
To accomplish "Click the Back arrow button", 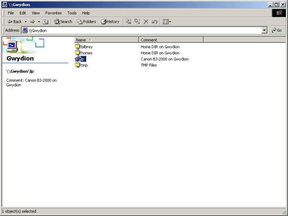I will (14, 22).
